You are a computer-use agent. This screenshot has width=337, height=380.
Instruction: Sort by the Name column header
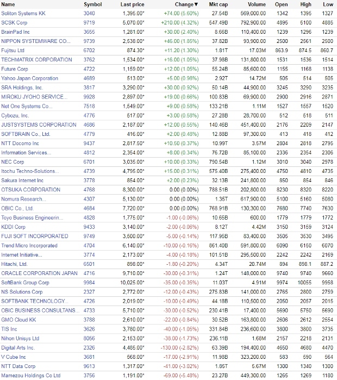click(8, 4)
